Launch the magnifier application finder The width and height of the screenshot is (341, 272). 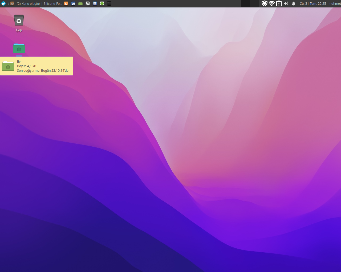tap(88, 3)
